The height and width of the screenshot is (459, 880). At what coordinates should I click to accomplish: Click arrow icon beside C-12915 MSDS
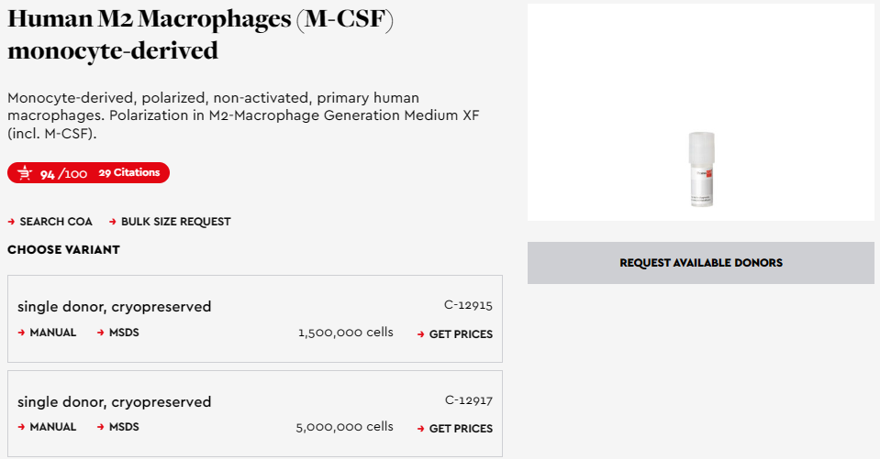coord(100,333)
